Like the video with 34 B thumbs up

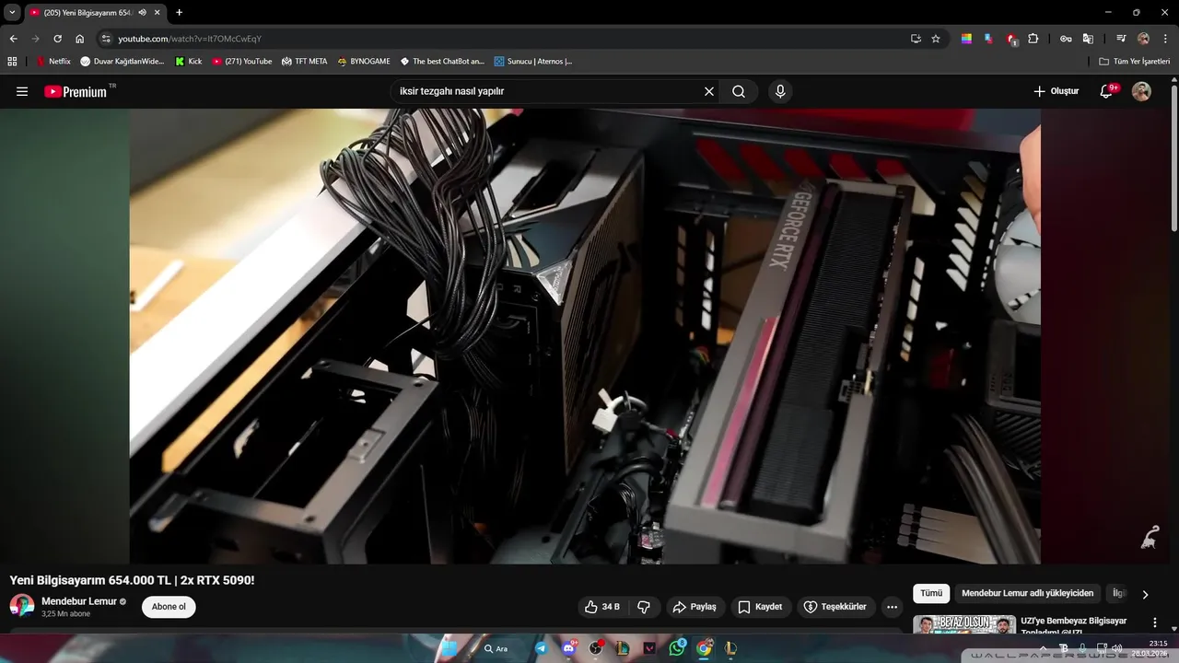pos(602,607)
